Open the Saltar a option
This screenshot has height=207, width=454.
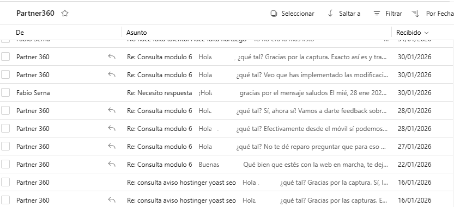click(x=344, y=14)
